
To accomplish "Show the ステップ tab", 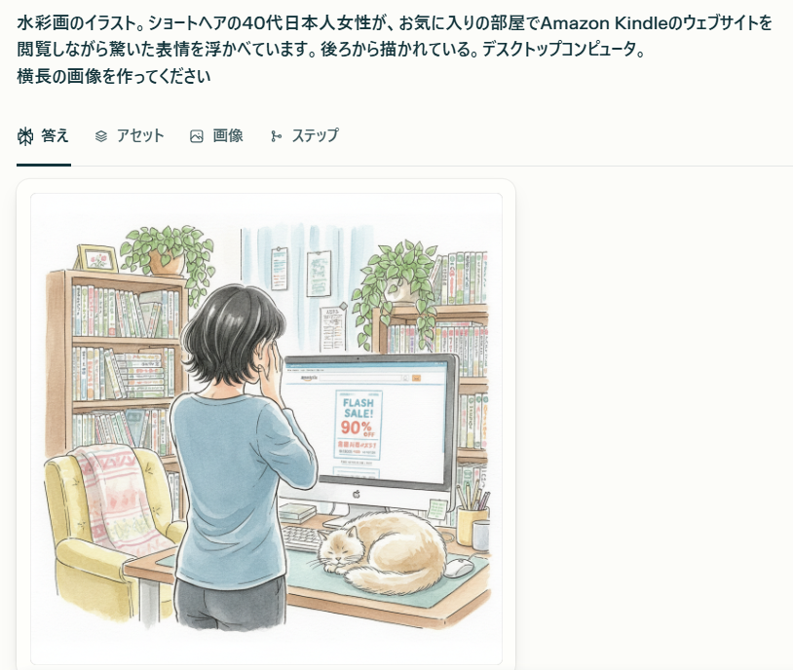I will pos(305,136).
